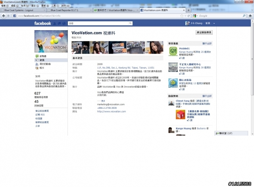Click the Mobile01 page icon

[173, 51]
